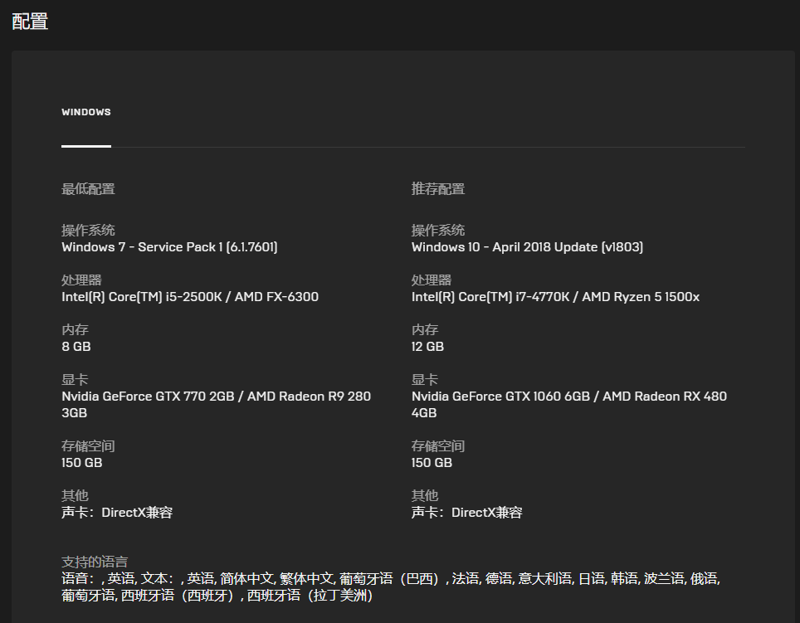The width and height of the screenshot is (800, 623).
Task: Click the 8 GB memory value
Action: (76, 347)
